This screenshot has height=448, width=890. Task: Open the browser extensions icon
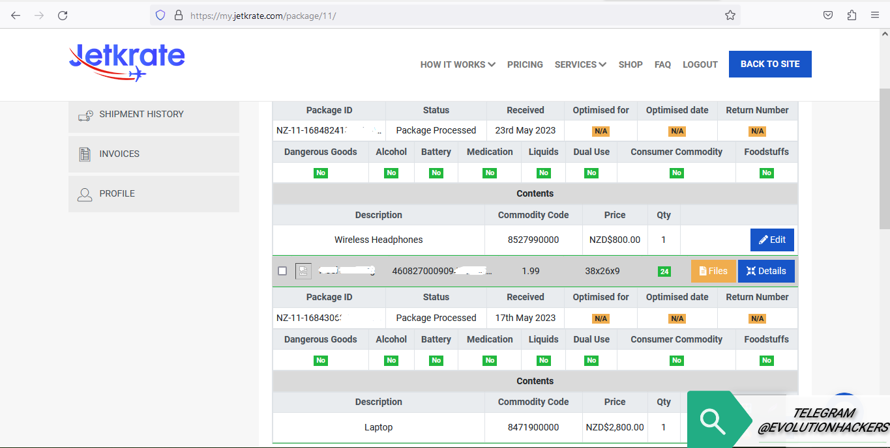coord(852,16)
